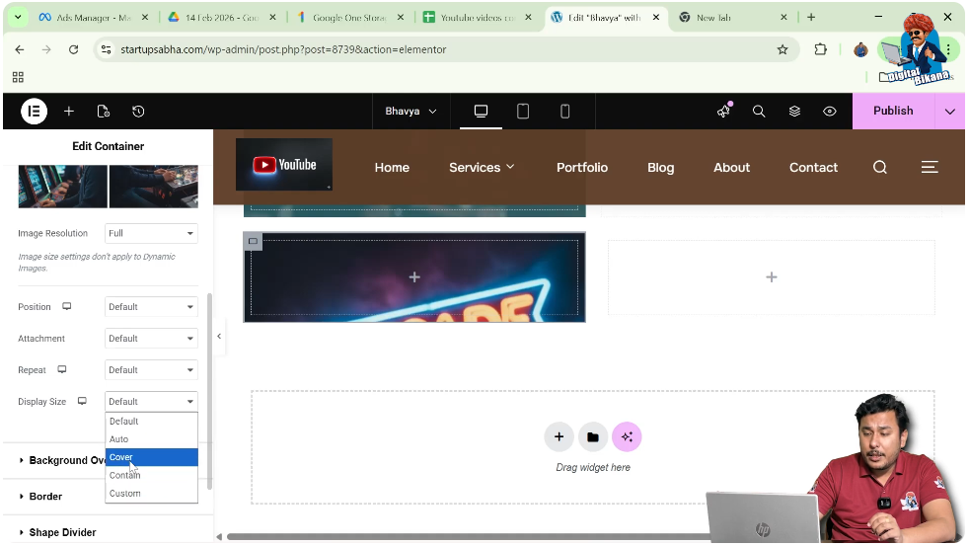
Task: Open the site header hamburger menu
Action: point(930,167)
